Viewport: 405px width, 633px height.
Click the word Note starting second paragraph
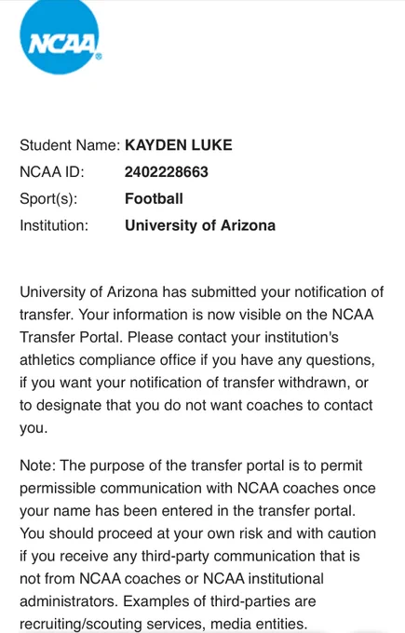coord(35,465)
